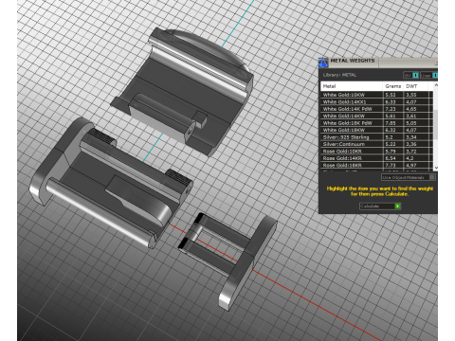Image resolution: width=455 pixels, height=341 pixels.
Task: Click the Grams column header
Action: [x=393, y=86]
